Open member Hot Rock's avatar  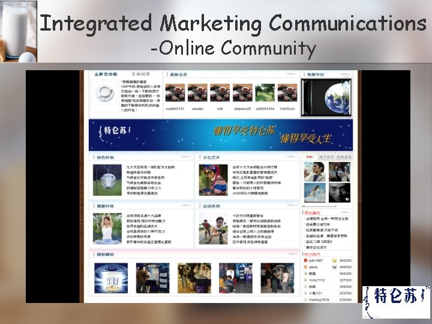[287, 93]
